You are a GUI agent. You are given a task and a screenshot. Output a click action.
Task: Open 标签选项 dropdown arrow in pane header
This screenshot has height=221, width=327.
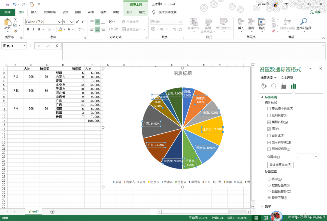point(275,78)
